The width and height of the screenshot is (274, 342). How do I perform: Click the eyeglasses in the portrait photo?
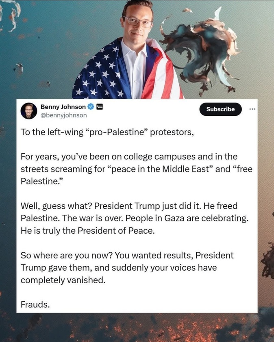[x=138, y=22]
